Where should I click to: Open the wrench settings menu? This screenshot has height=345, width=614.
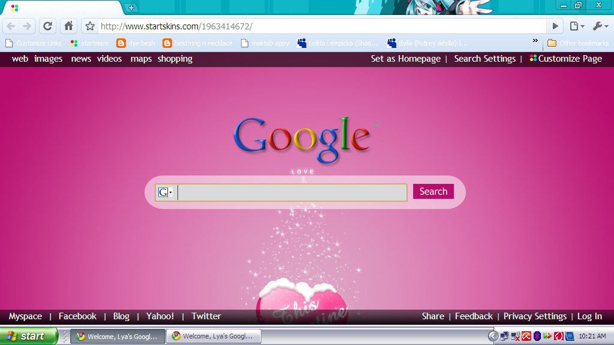[x=598, y=26]
